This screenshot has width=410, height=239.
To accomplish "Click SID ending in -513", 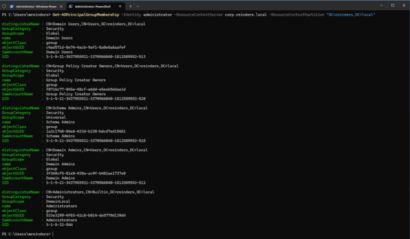I will pos(96,57).
